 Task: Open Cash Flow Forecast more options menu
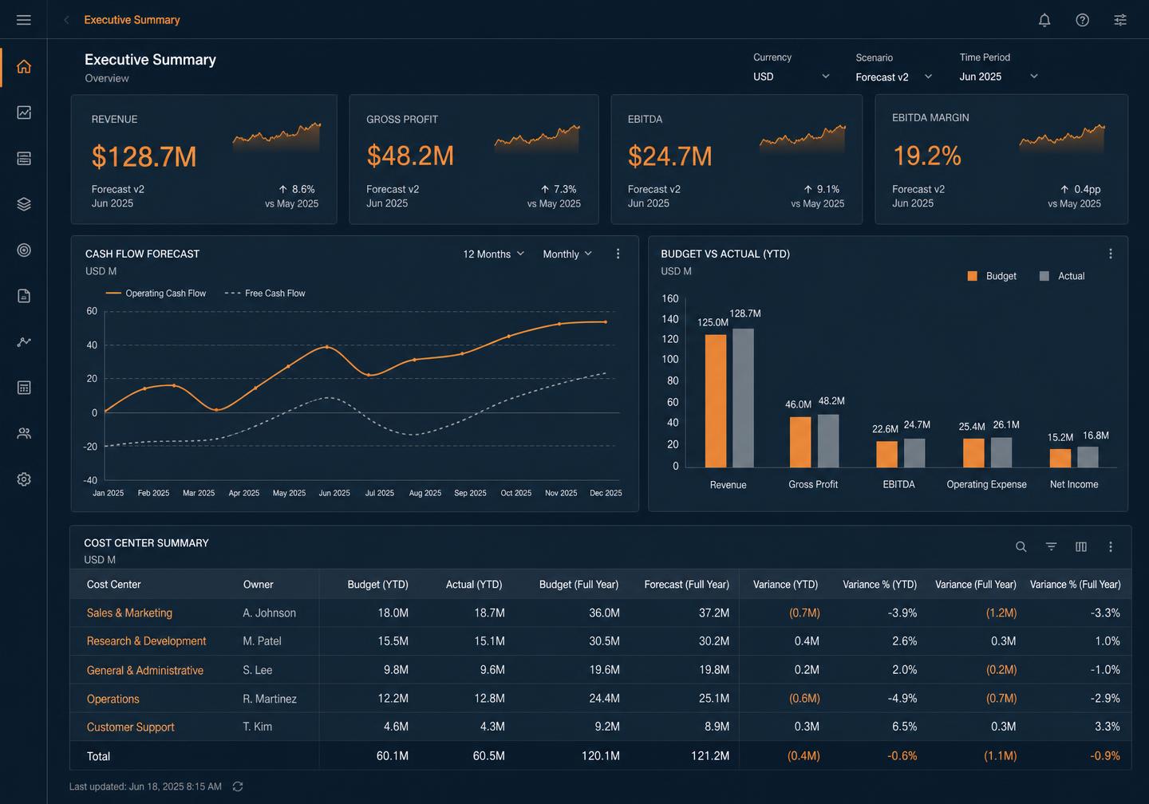(x=618, y=254)
